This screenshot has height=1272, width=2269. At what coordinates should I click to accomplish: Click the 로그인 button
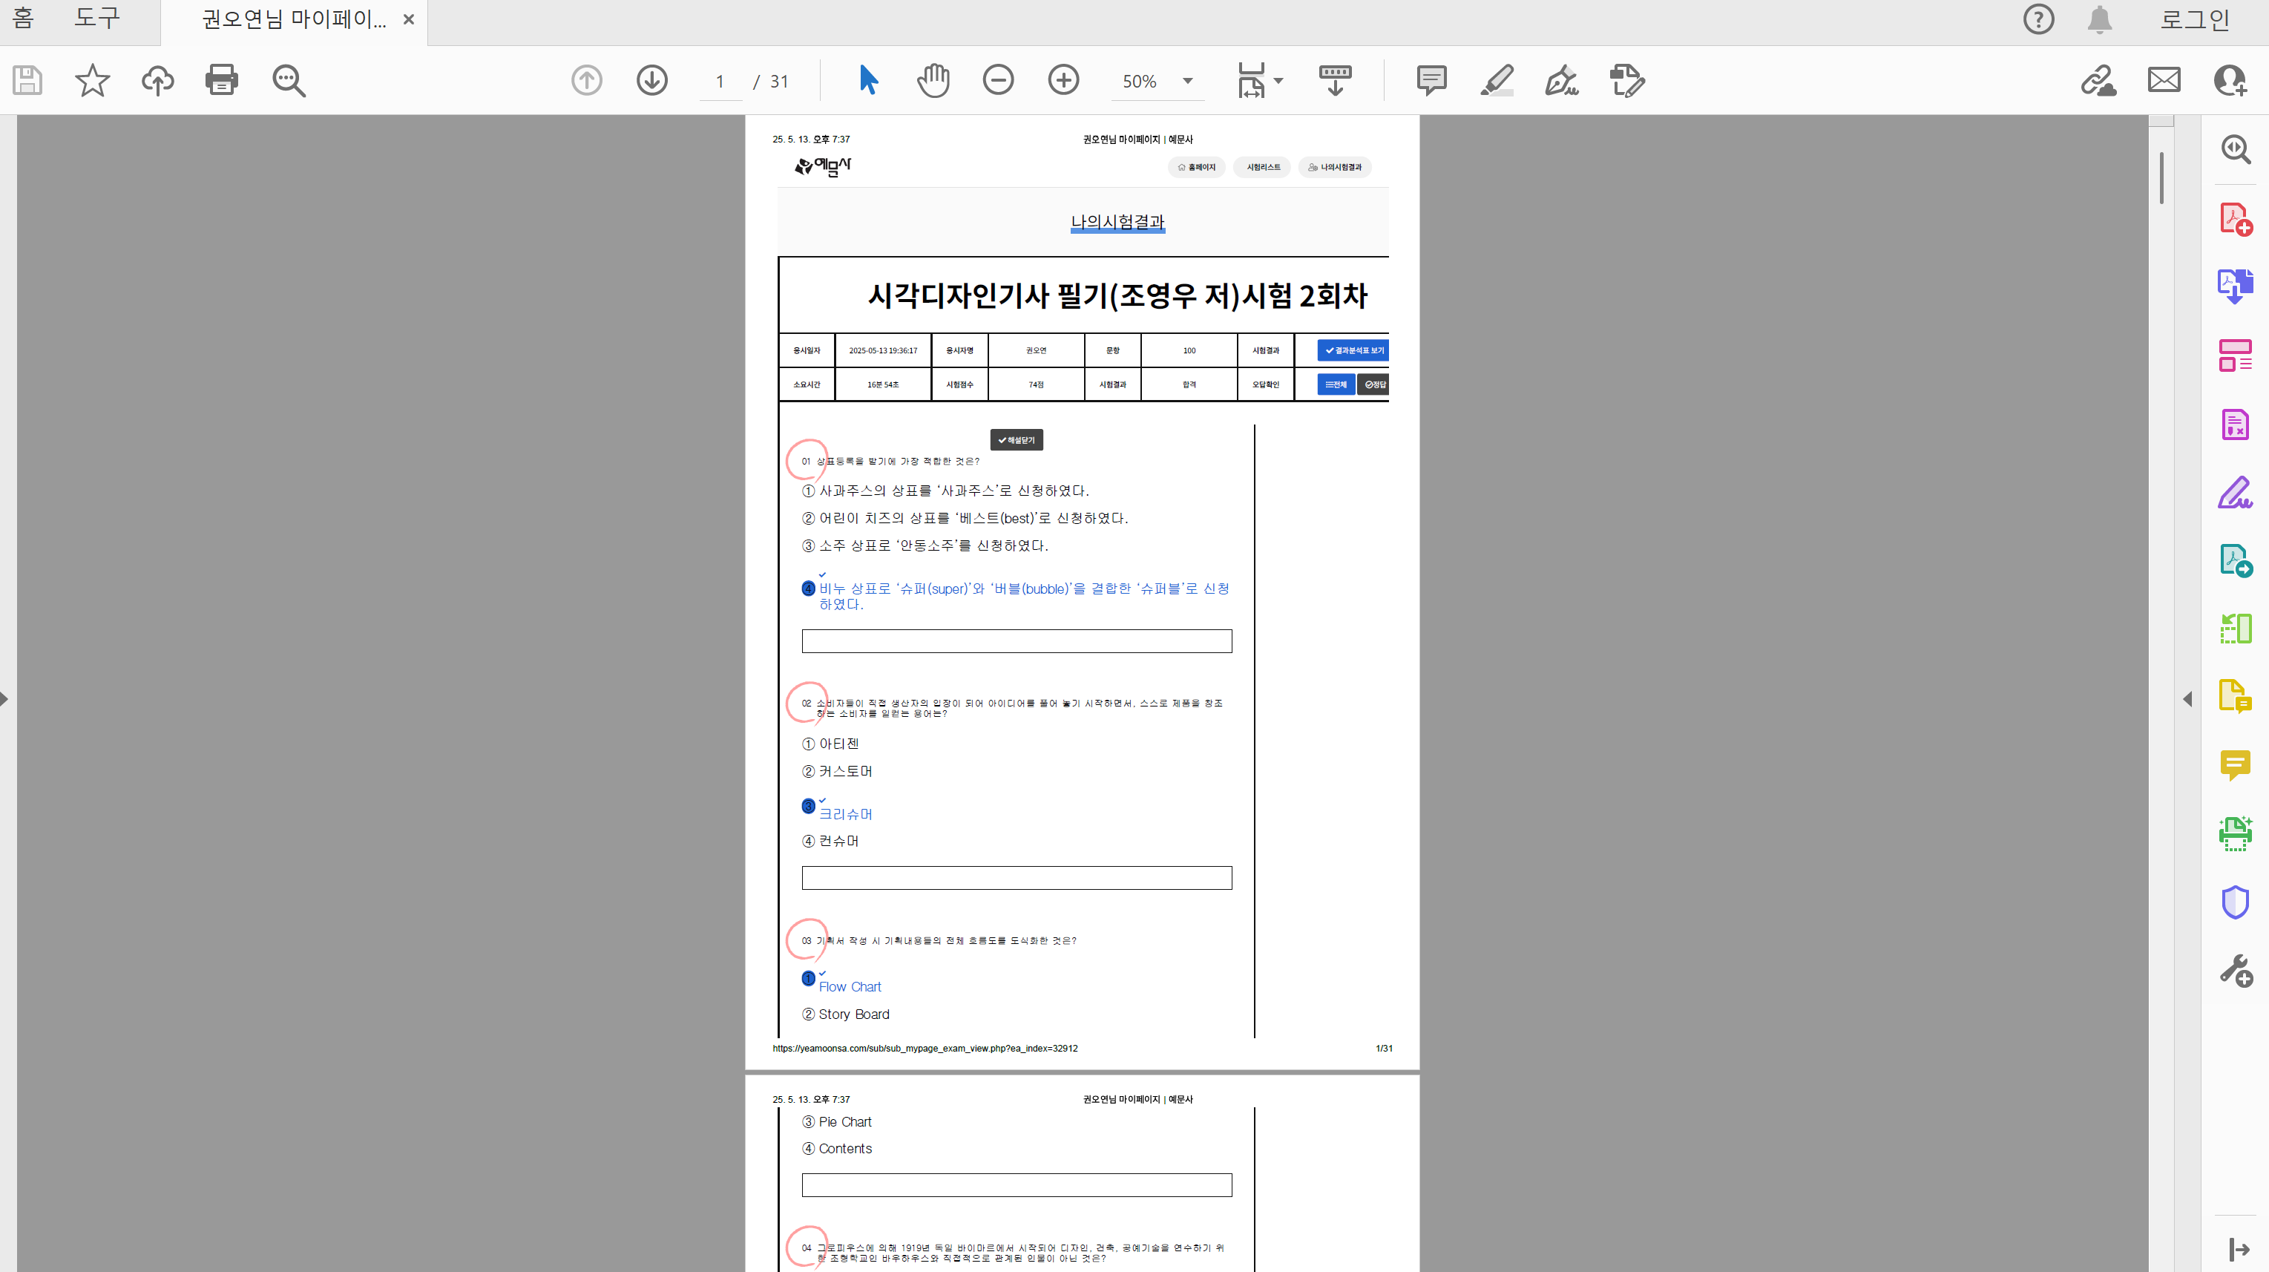click(2193, 19)
